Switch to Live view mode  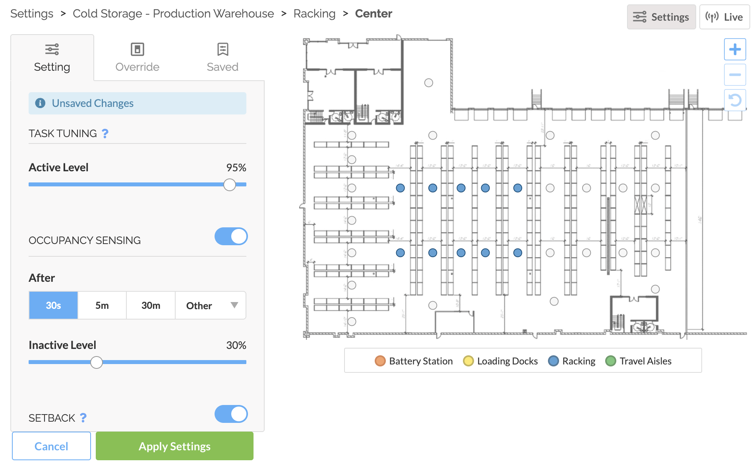(x=724, y=17)
